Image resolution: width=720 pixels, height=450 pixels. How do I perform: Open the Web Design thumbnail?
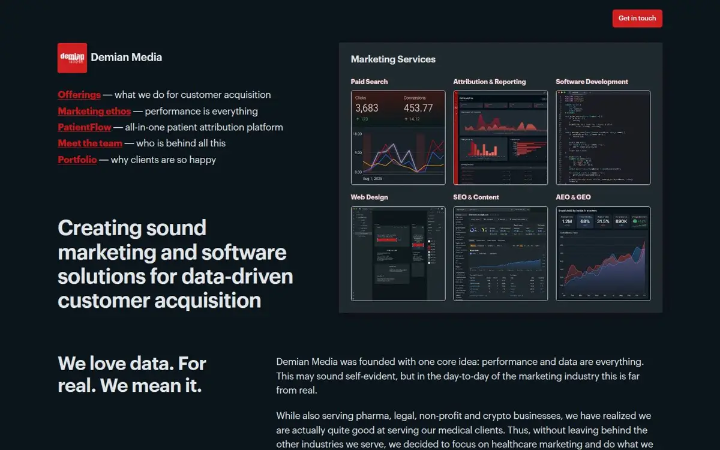(x=398, y=253)
